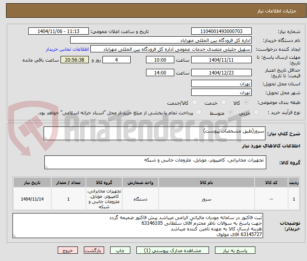This screenshot has height=261, width=307.
Task: Click the دستگاه unit cell
Action: [140, 199]
